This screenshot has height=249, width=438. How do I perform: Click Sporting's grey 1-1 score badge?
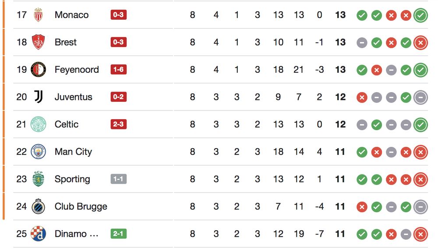point(118,179)
